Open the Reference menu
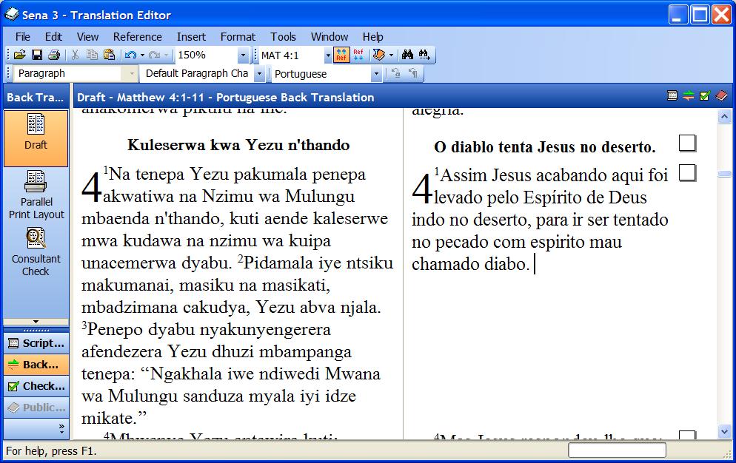Image resolution: width=736 pixels, height=463 pixels. coord(138,36)
